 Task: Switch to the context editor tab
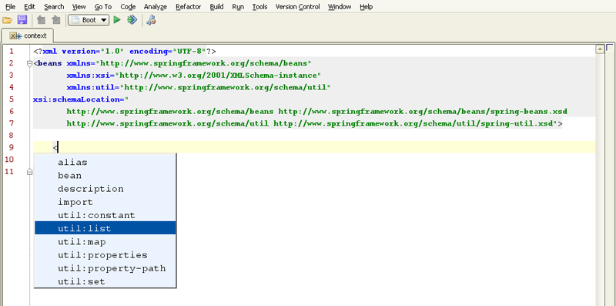point(27,35)
